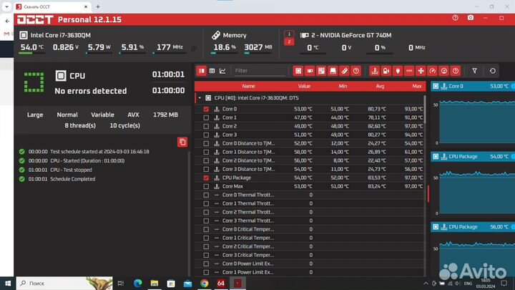Toggle the voltage battery filter icon
The width and height of the screenshot is (515, 290).
(x=386, y=71)
